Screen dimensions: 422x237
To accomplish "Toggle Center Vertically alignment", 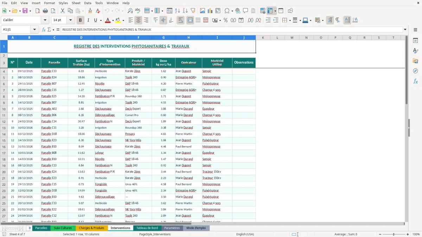I will coord(163,20).
